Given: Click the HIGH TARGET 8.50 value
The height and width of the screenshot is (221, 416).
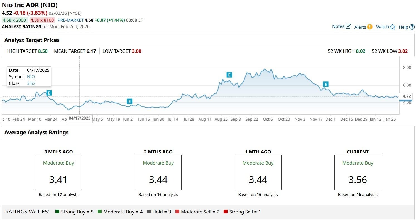Looking at the screenshot, I should [43, 51].
